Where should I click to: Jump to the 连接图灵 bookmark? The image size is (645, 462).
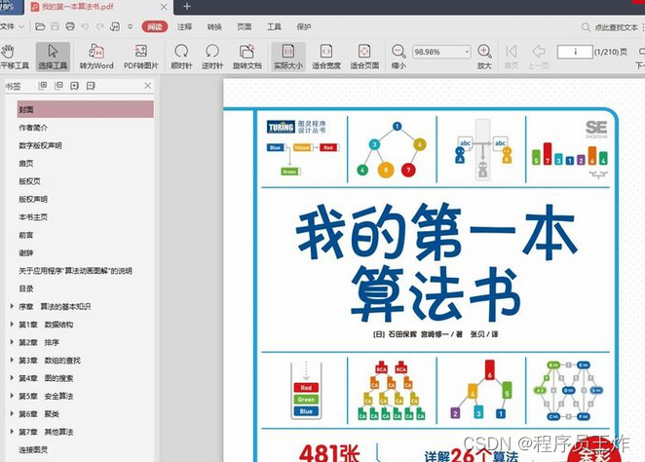point(33,449)
